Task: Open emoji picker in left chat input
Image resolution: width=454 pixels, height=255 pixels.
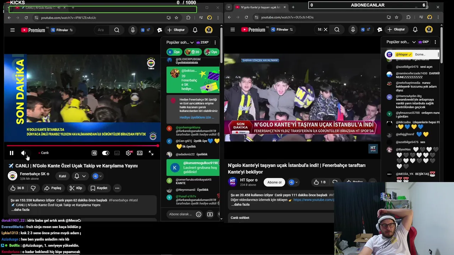Action: click(x=199, y=214)
